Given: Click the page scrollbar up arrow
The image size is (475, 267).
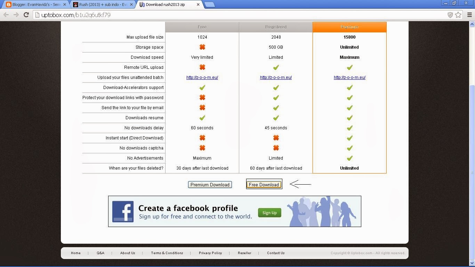Looking at the screenshot, I should tap(472, 24).
